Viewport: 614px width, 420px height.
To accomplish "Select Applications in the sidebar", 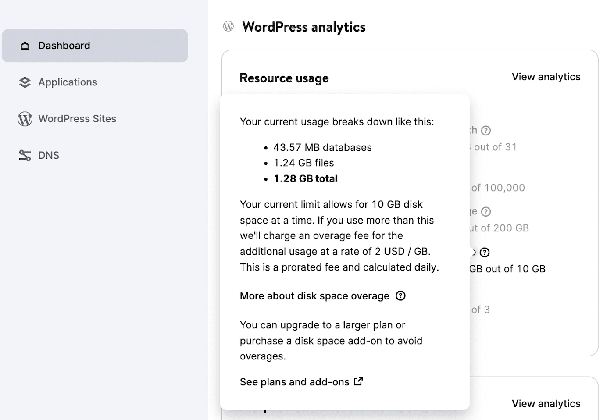I will (68, 82).
